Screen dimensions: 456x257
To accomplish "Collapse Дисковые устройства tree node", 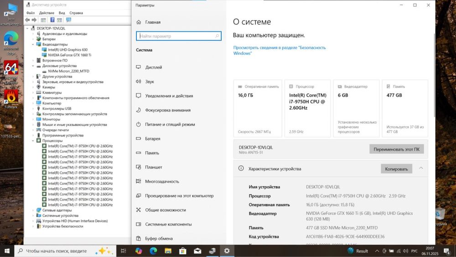I will point(33,66).
